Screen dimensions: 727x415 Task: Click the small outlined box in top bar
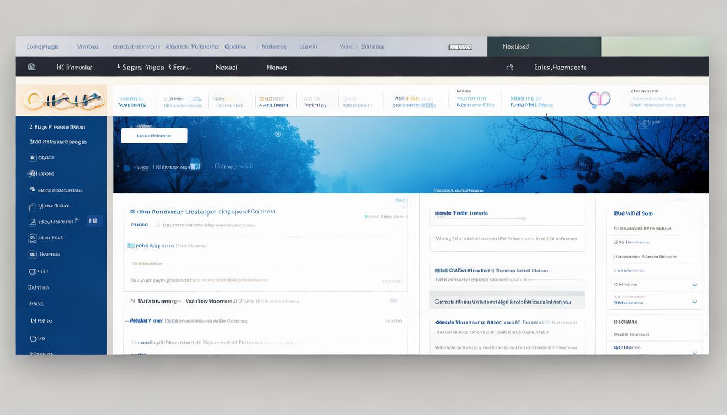pyautogui.click(x=460, y=47)
